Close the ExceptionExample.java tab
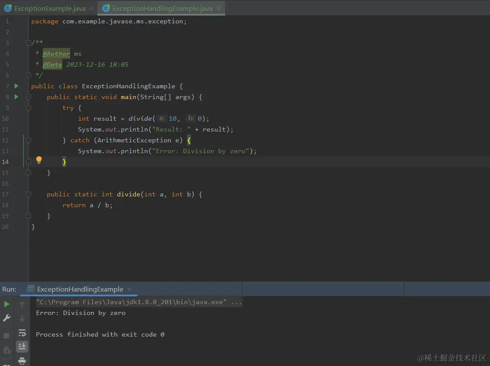 pyautogui.click(x=91, y=8)
